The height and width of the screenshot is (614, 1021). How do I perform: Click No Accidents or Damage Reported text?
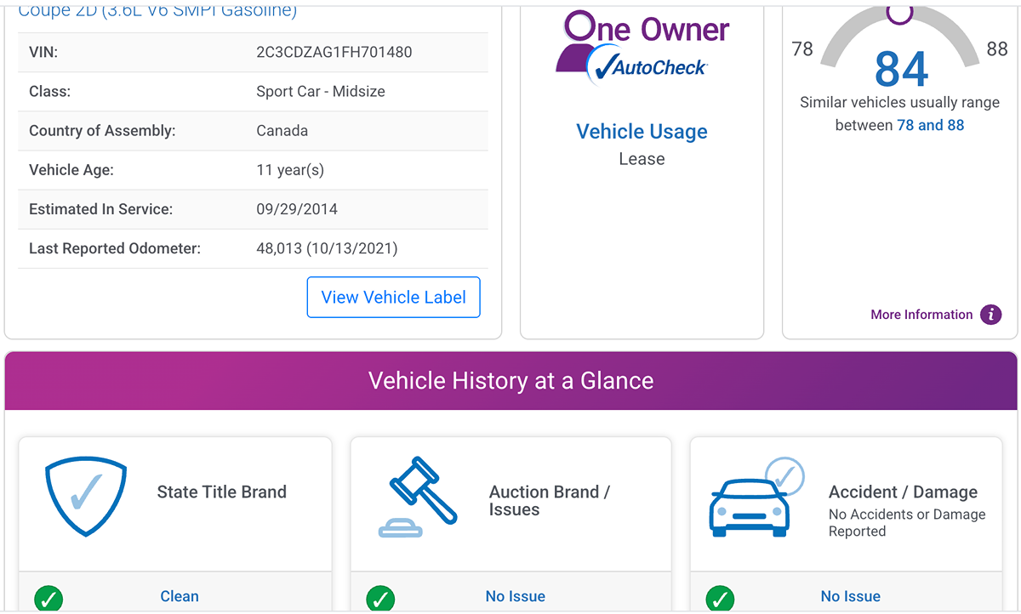point(907,523)
